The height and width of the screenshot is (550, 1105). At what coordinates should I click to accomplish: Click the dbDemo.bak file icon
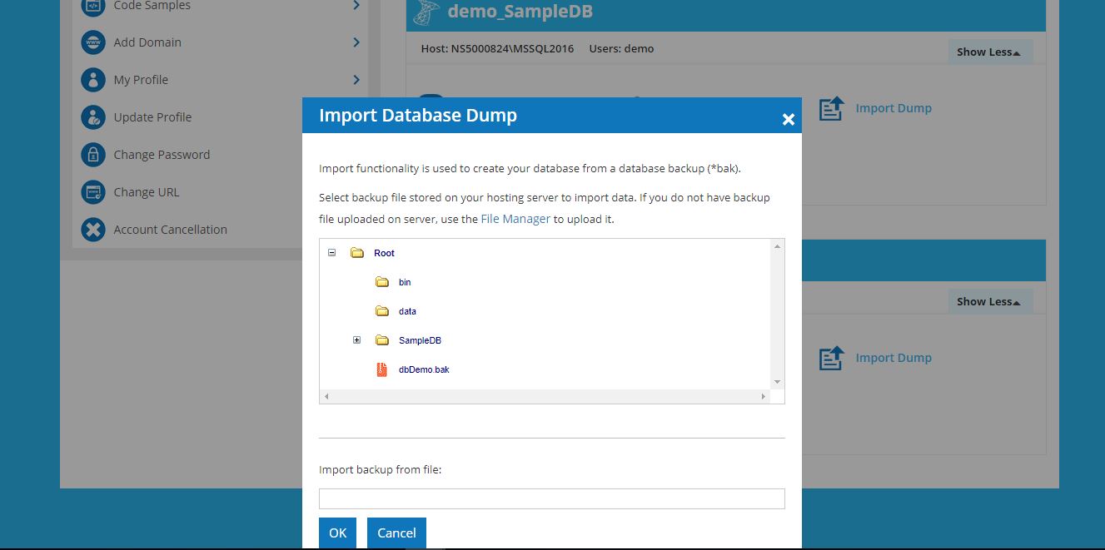pyautogui.click(x=382, y=369)
